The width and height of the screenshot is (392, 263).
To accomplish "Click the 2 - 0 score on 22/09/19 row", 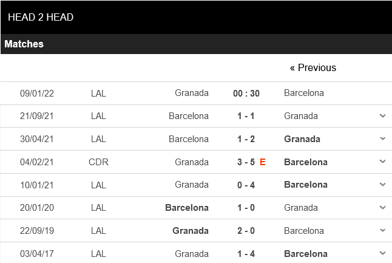I will (246, 231).
